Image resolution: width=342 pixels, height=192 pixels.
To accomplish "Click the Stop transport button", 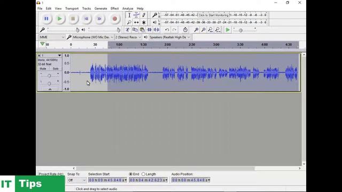I will click(73, 19).
